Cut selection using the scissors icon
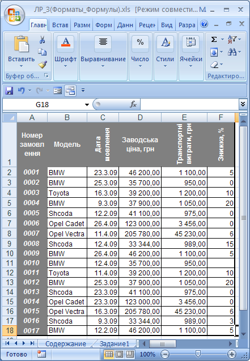This screenshot has height=361, width=250. [x=42, y=40]
